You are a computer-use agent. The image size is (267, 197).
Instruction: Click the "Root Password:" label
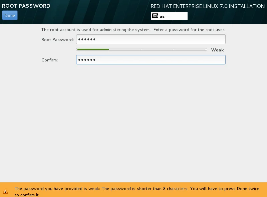point(57,40)
